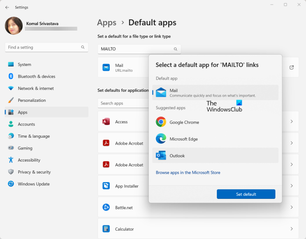The height and width of the screenshot is (239, 306).
Task: Select the Microsoft Edge icon in dialog
Action: coord(161,139)
